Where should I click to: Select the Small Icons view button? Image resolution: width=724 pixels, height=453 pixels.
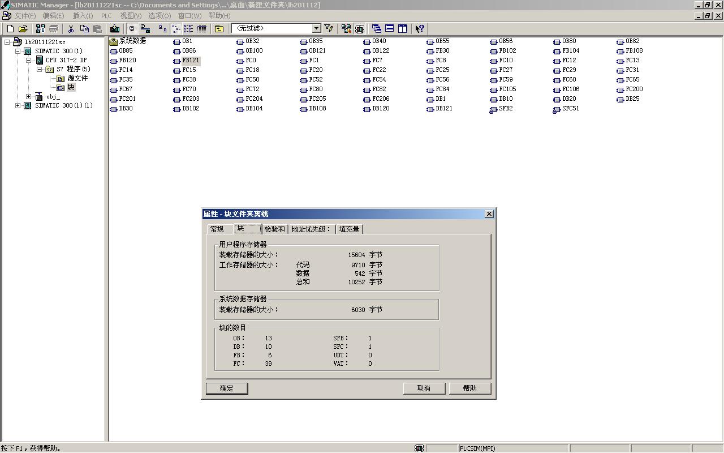176,28
